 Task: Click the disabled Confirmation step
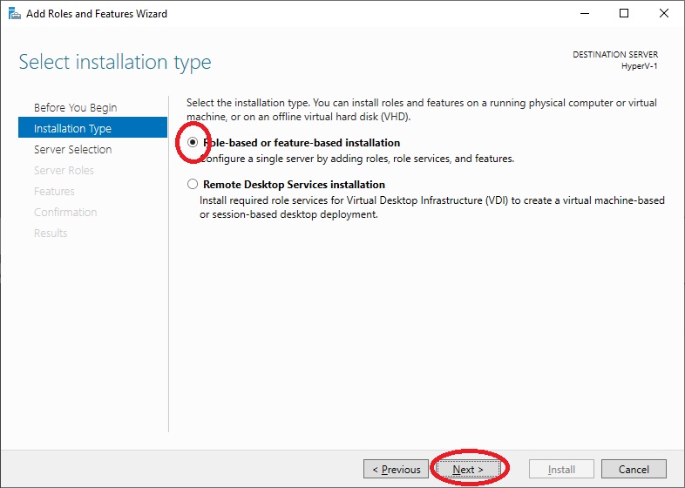coord(65,213)
